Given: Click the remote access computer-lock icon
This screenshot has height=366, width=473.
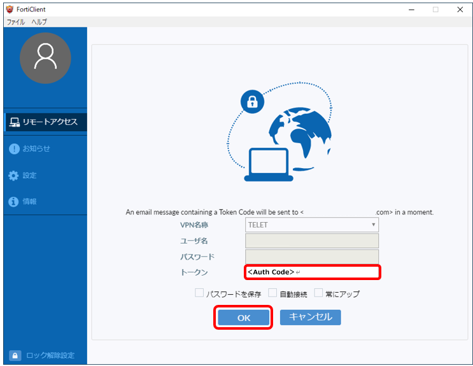Looking at the screenshot, I should (14, 122).
